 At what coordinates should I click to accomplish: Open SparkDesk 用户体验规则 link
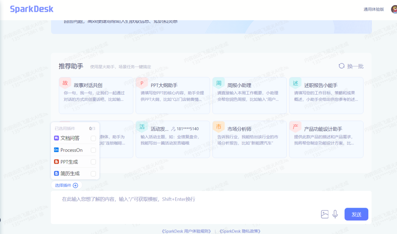[x=186, y=231]
